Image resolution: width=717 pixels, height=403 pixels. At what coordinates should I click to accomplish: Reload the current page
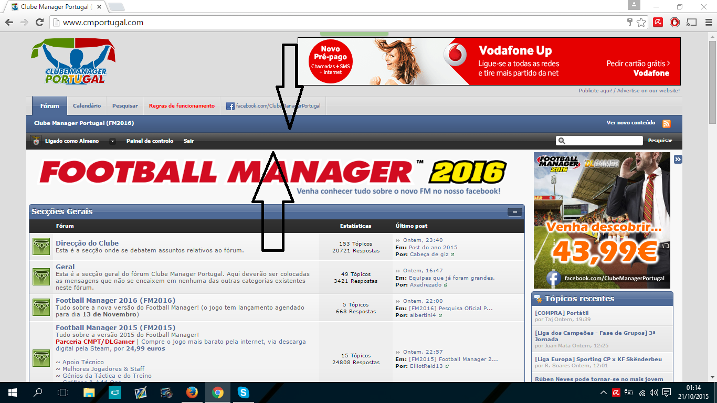click(39, 23)
